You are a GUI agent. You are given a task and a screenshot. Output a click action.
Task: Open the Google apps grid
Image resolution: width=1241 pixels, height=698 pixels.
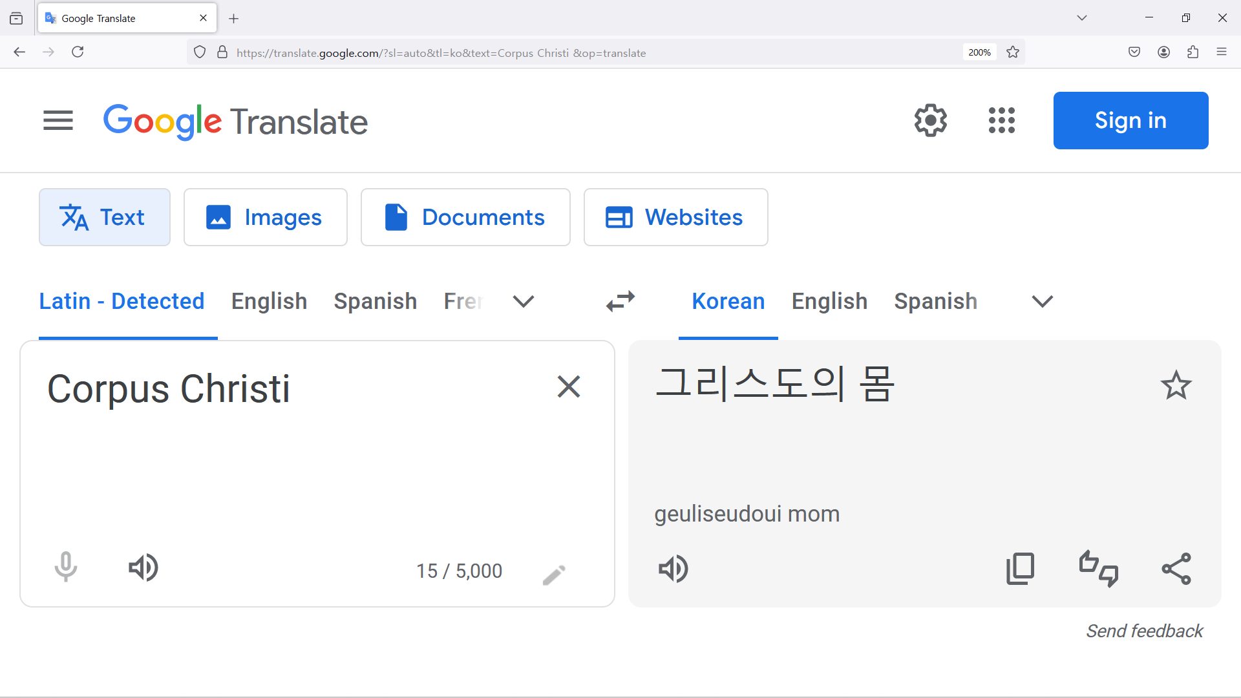1002,120
